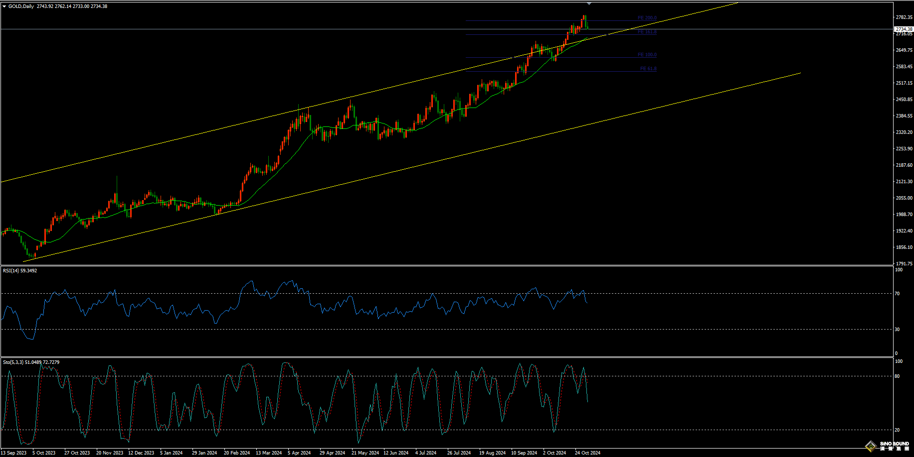
Task: Click the 27 Oct 2023 date label
Action: click(77, 453)
